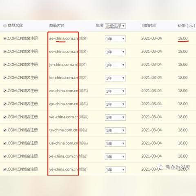Click the WeChat watermark logo icon
The height and width of the screenshot is (196, 196).
click(160, 167)
